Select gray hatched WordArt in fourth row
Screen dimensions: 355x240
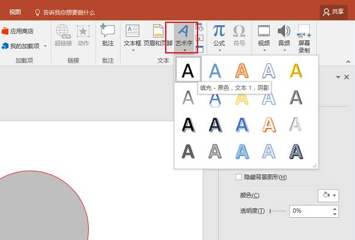click(215, 151)
